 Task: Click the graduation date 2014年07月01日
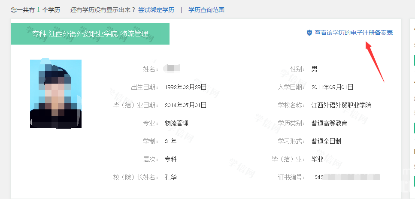(x=185, y=105)
